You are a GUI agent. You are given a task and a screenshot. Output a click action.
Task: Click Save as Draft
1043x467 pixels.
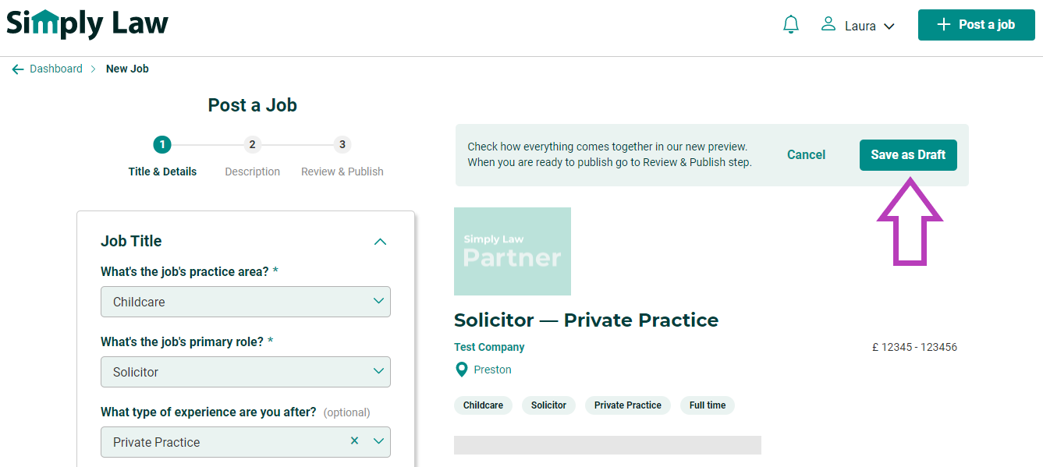coord(908,155)
